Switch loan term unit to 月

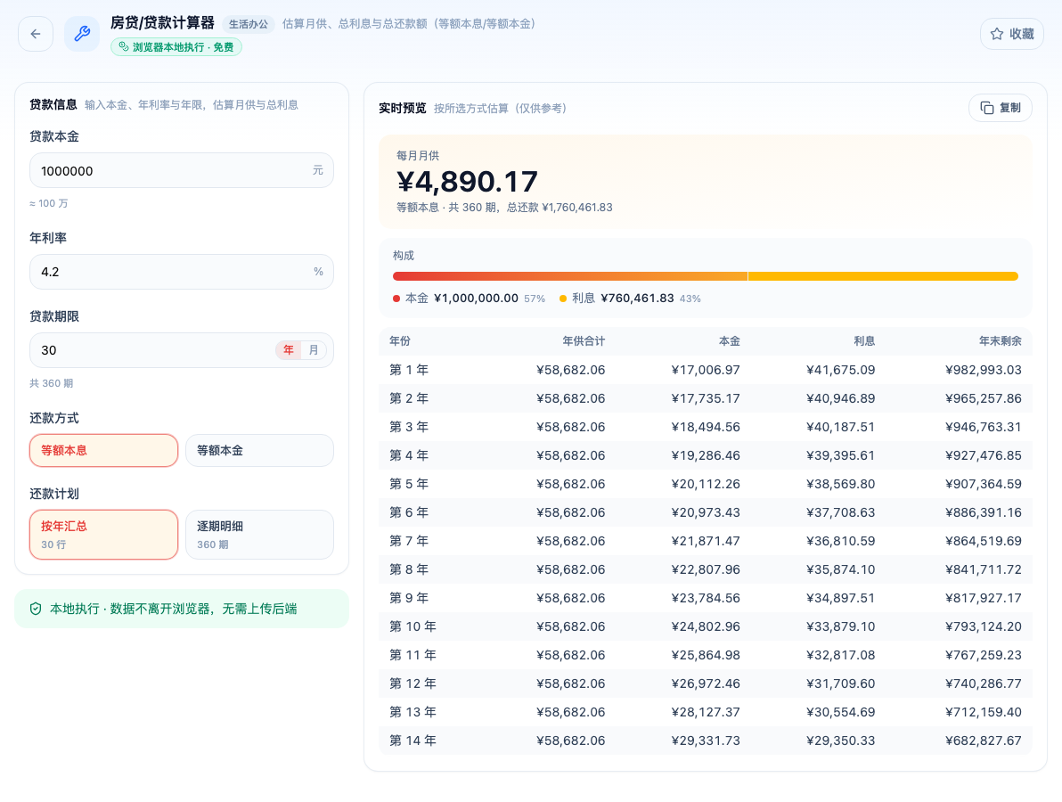tap(314, 350)
